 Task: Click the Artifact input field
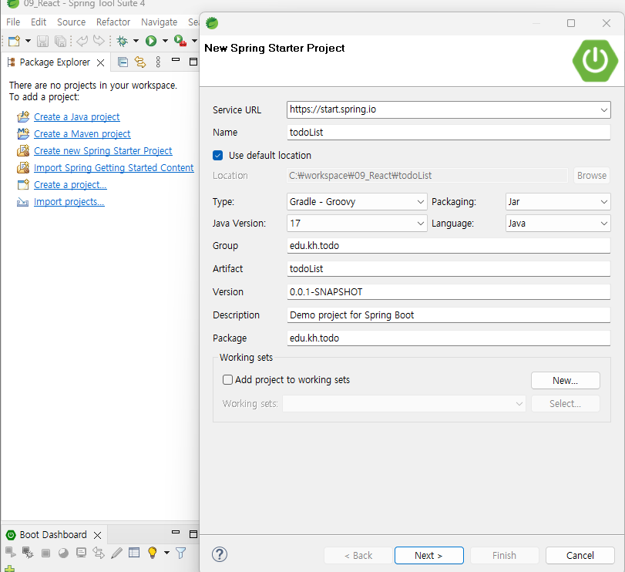coord(449,269)
